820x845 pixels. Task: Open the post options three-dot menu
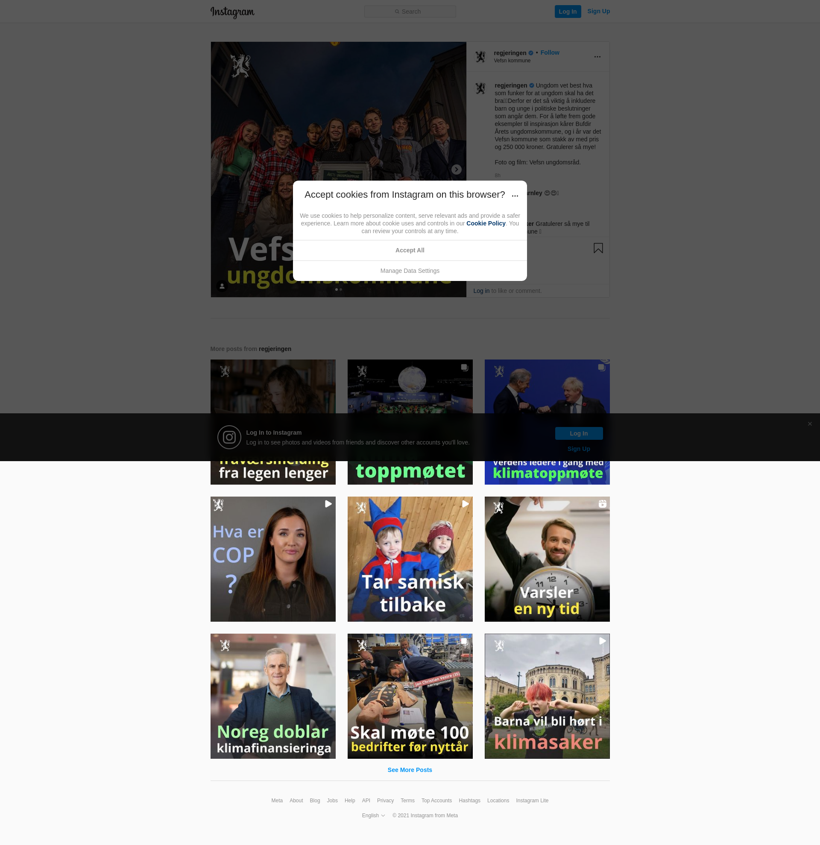[597, 57]
